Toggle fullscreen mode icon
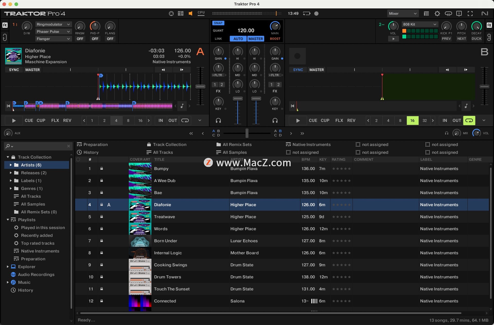This screenshot has width=494, height=325. pyautogui.click(x=470, y=14)
